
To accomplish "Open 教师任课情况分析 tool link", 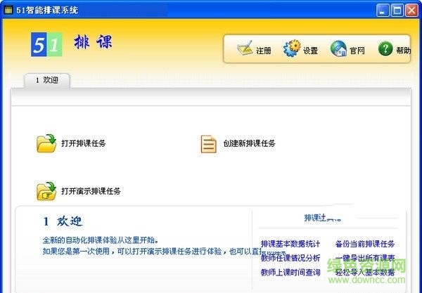I will pyautogui.click(x=290, y=258).
